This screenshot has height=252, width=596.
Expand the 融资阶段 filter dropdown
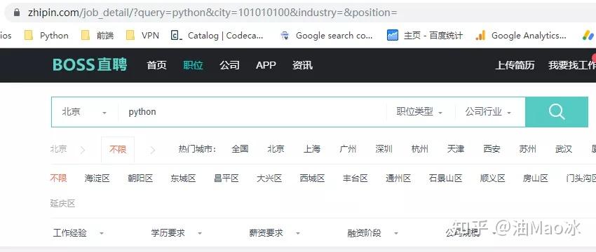pos(373,232)
